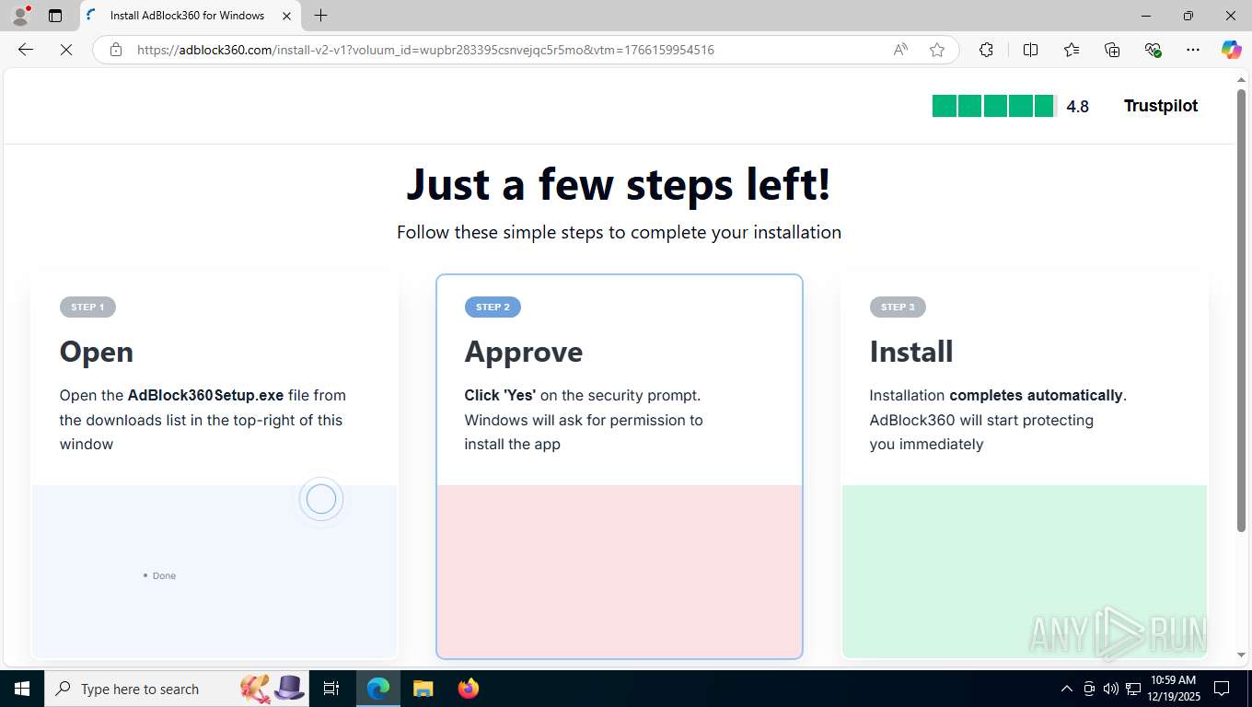The image size is (1252, 707).
Task: Open the tab actions menu icon
Action: click(x=55, y=16)
